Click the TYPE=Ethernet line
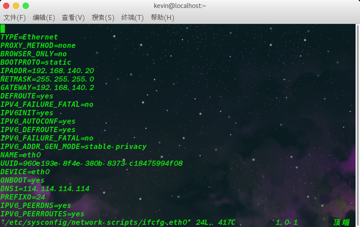The width and height of the screenshot is (360, 227). (x=29, y=37)
